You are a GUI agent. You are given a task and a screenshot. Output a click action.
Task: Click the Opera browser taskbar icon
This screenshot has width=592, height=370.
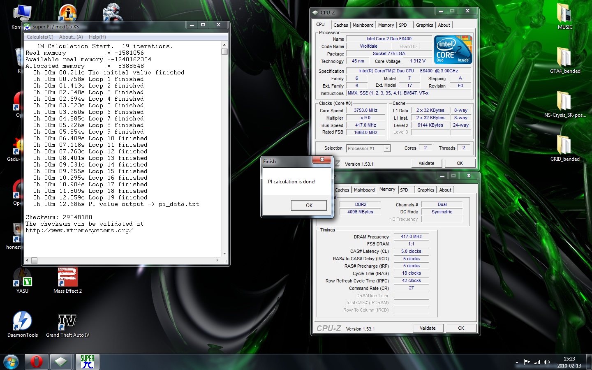[x=37, y=362]
